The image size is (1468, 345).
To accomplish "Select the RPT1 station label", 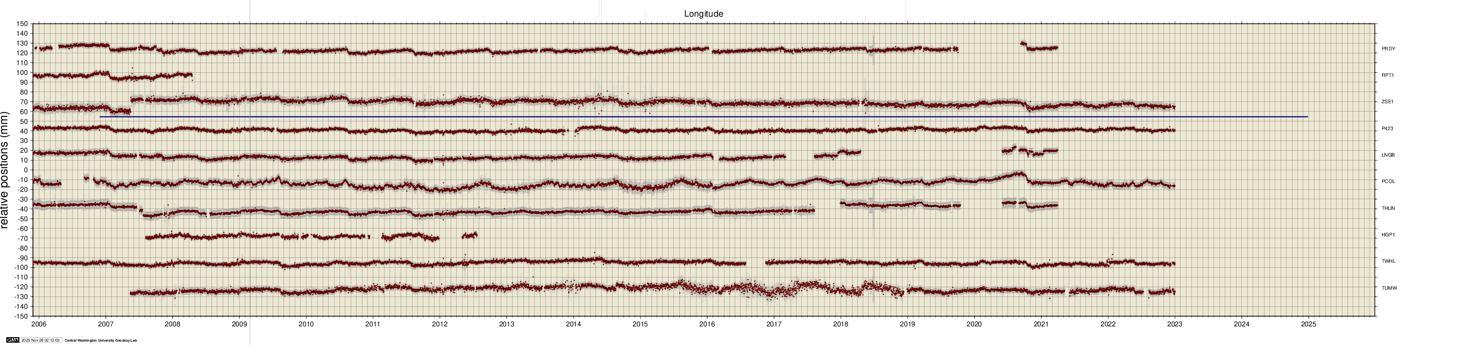I will click(x=1388, y=75).
